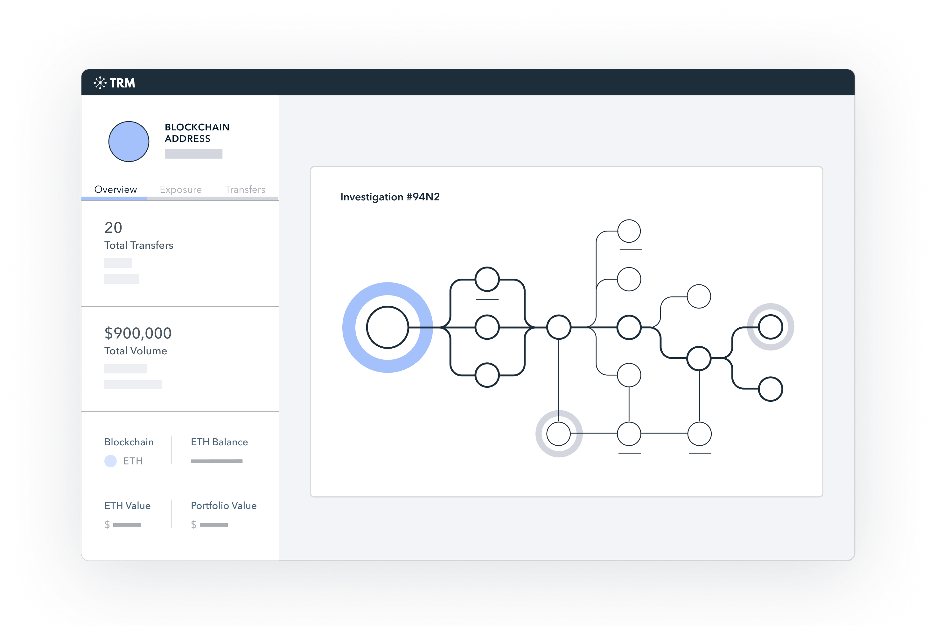Switch to the Overview tab
936x626 pixels.
pos(115,189)
